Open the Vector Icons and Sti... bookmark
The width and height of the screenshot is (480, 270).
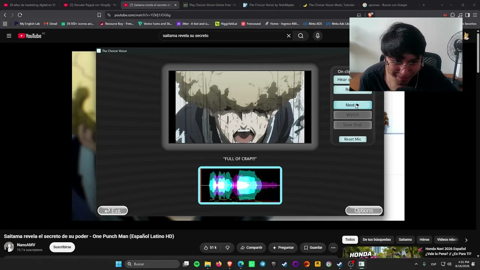[x=155, y=24]
